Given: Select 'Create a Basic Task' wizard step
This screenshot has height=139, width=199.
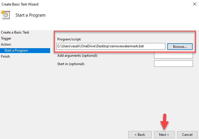Looking at the screenshot, I should pyautogui.click(x=15, y=32).
